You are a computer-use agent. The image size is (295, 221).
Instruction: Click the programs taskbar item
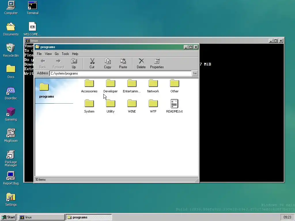coord(89,217)
